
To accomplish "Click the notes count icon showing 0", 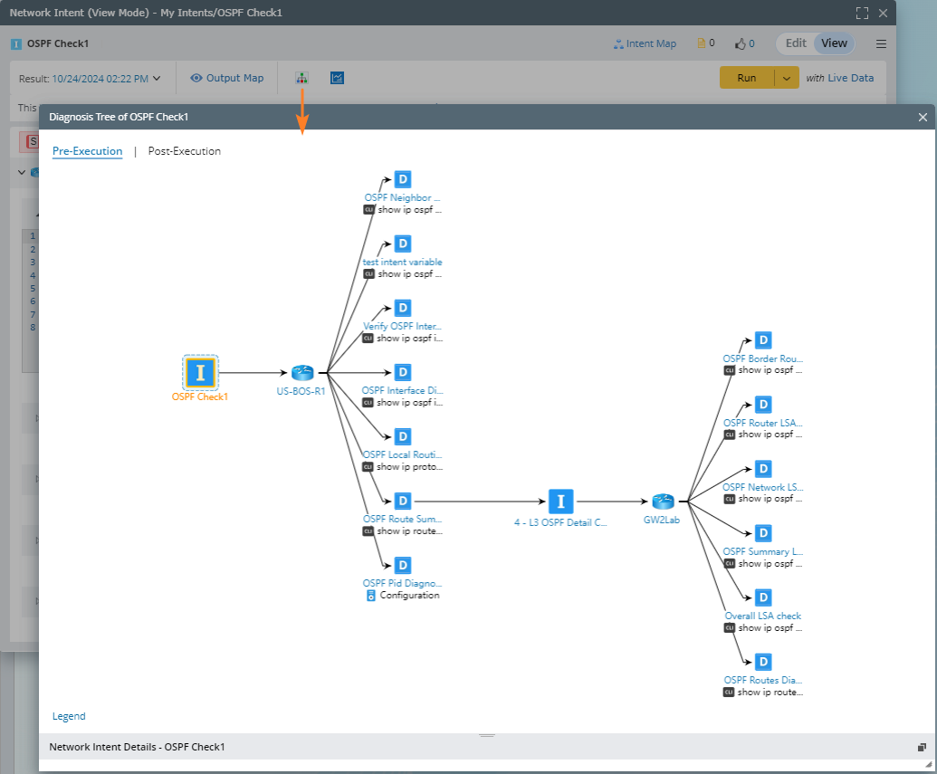I will (x=702, y=43).
